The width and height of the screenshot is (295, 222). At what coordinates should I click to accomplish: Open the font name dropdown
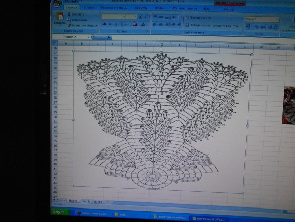pos(114,17)
